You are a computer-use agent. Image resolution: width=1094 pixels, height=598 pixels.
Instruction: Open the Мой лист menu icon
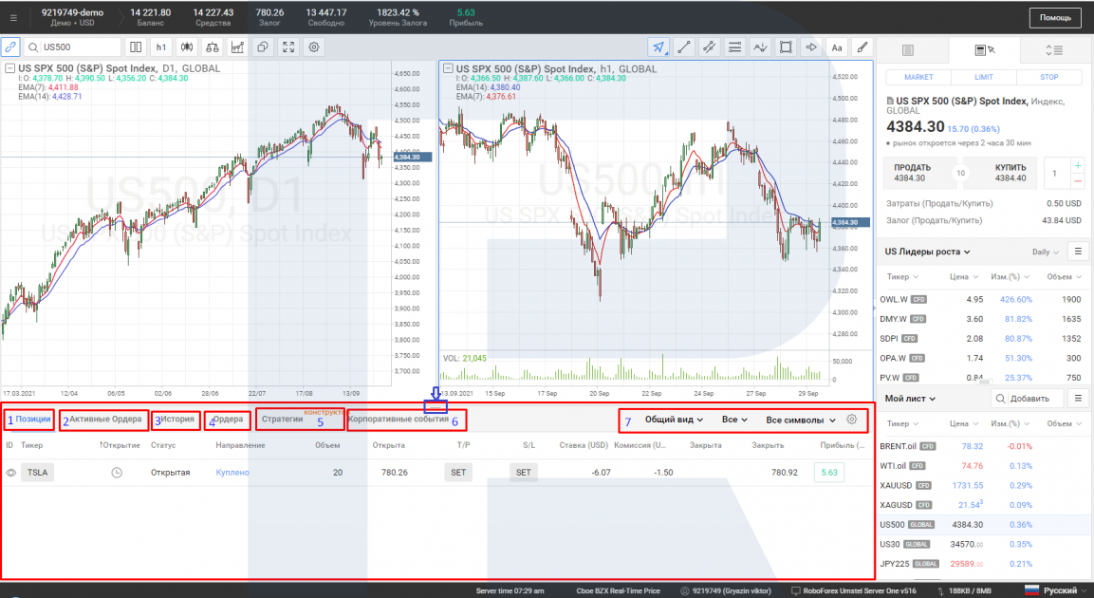1078,399
